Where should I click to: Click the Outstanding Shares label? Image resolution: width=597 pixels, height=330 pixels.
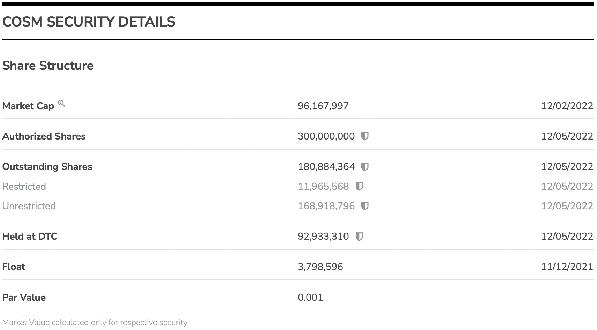(47, 167)
